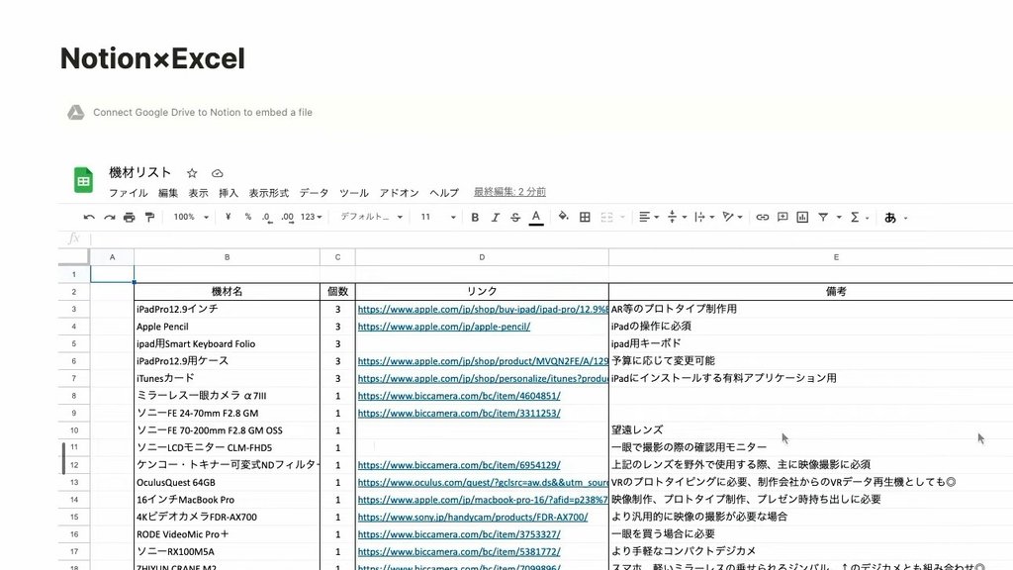Open the 挿入 menu

click(229, 193)
